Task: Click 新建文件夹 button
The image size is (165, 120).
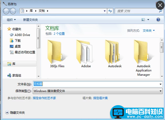Action: point(30,20)
